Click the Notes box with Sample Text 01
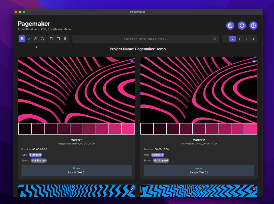The height and width of the screenshot is (204, 274). 76,170
